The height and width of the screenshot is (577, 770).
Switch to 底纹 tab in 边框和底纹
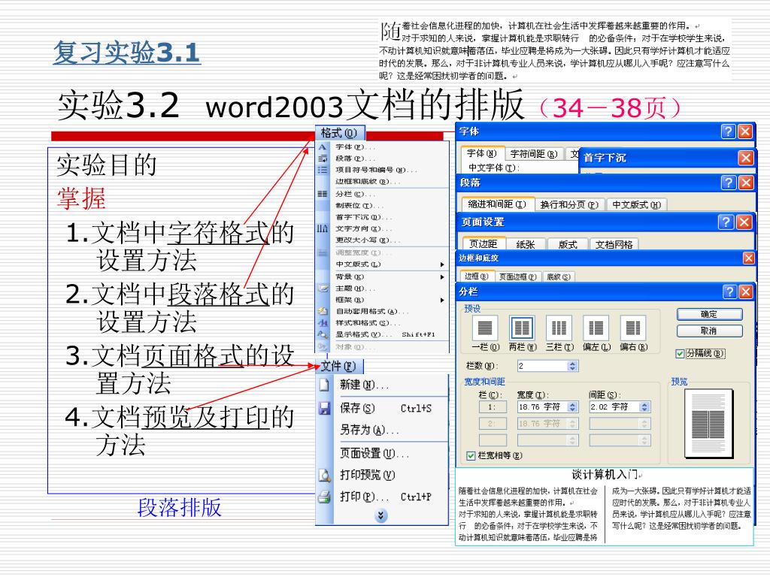point(559,276)
